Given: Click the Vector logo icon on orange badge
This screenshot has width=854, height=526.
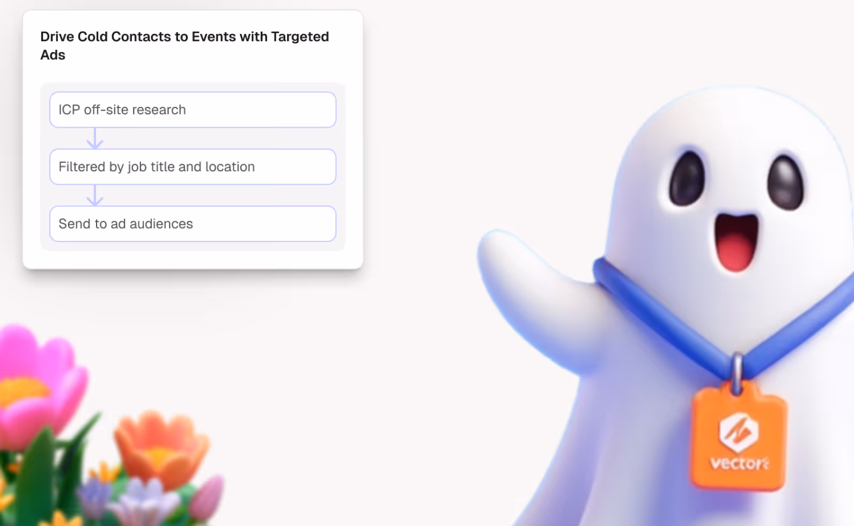Looking at the screenshot, I should pyautogui.click(x=739, y=432).
